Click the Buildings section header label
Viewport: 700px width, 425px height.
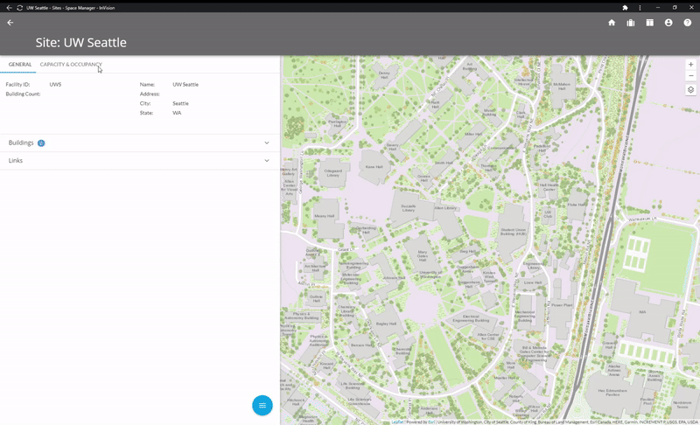pos(21,143)
